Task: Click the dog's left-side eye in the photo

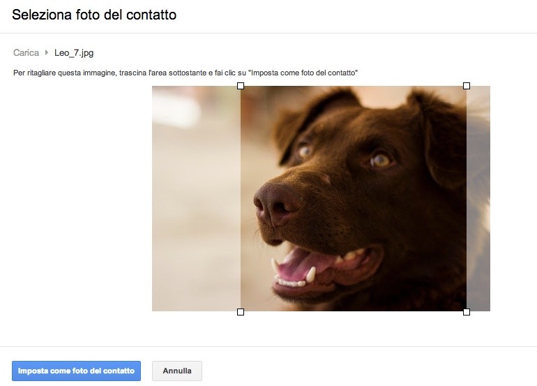Action: pyautogui.click(x=304, y=149)
